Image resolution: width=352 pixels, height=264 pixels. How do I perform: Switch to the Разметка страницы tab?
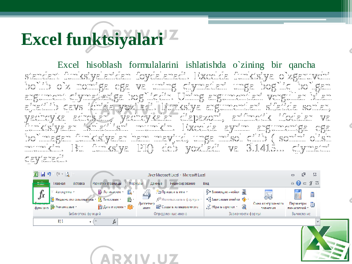(x=107, y=183)
